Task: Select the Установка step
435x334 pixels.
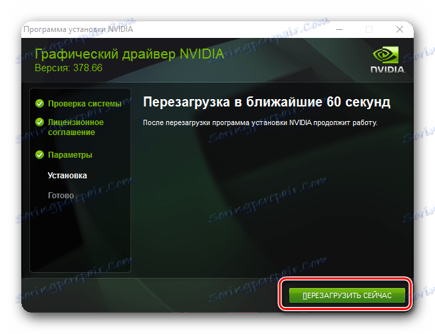Action: pyautogui.click(x=67, y=176)
